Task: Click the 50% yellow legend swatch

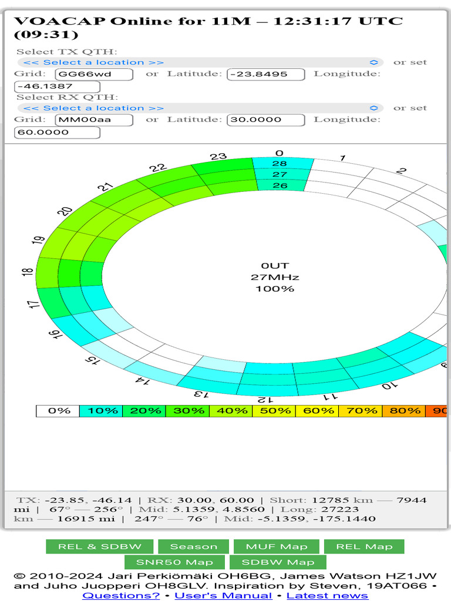Action: [274, 411]
